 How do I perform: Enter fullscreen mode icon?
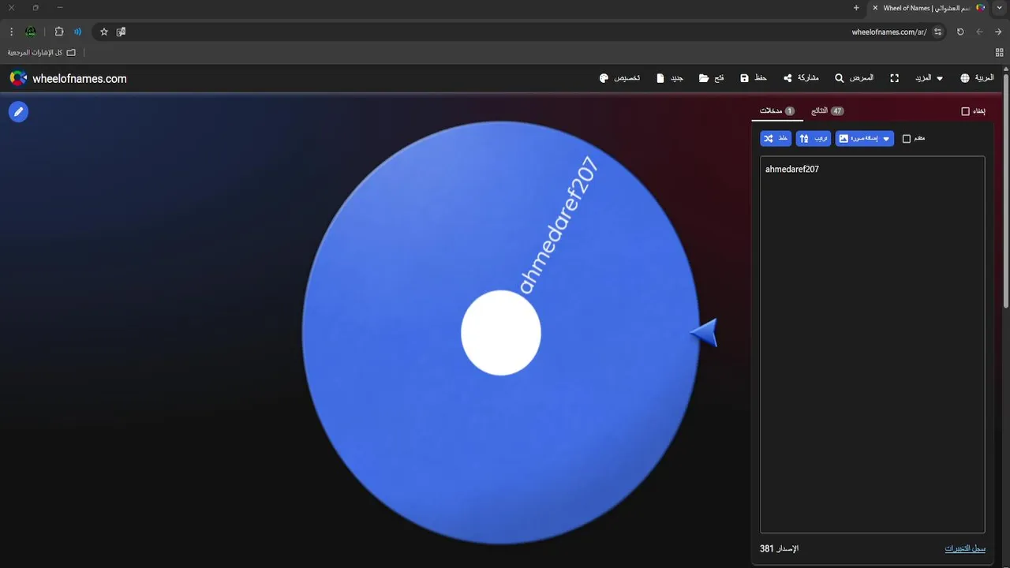895,78
